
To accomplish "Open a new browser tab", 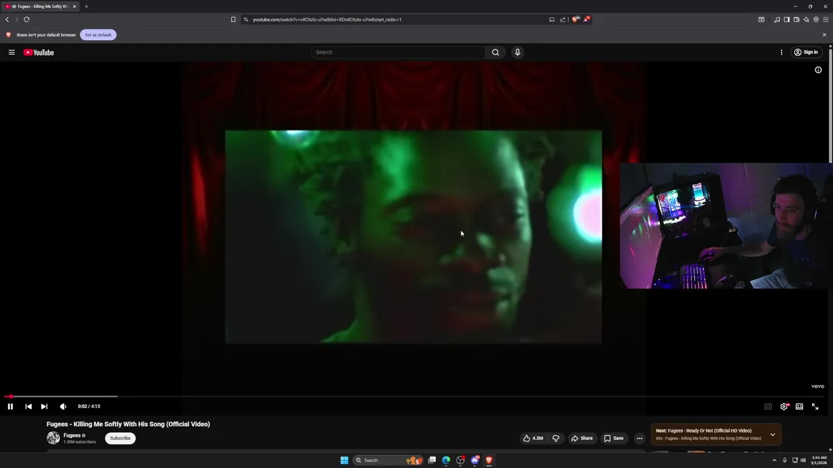I will [86, 6].
